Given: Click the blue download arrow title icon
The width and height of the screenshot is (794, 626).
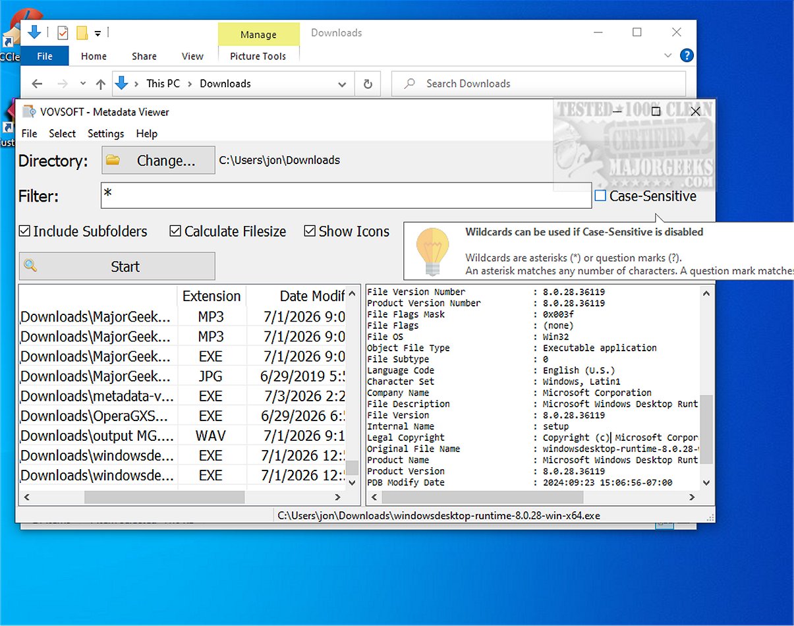Looking at the screenshot, I should pyautogui.click(x=34, y=32).
